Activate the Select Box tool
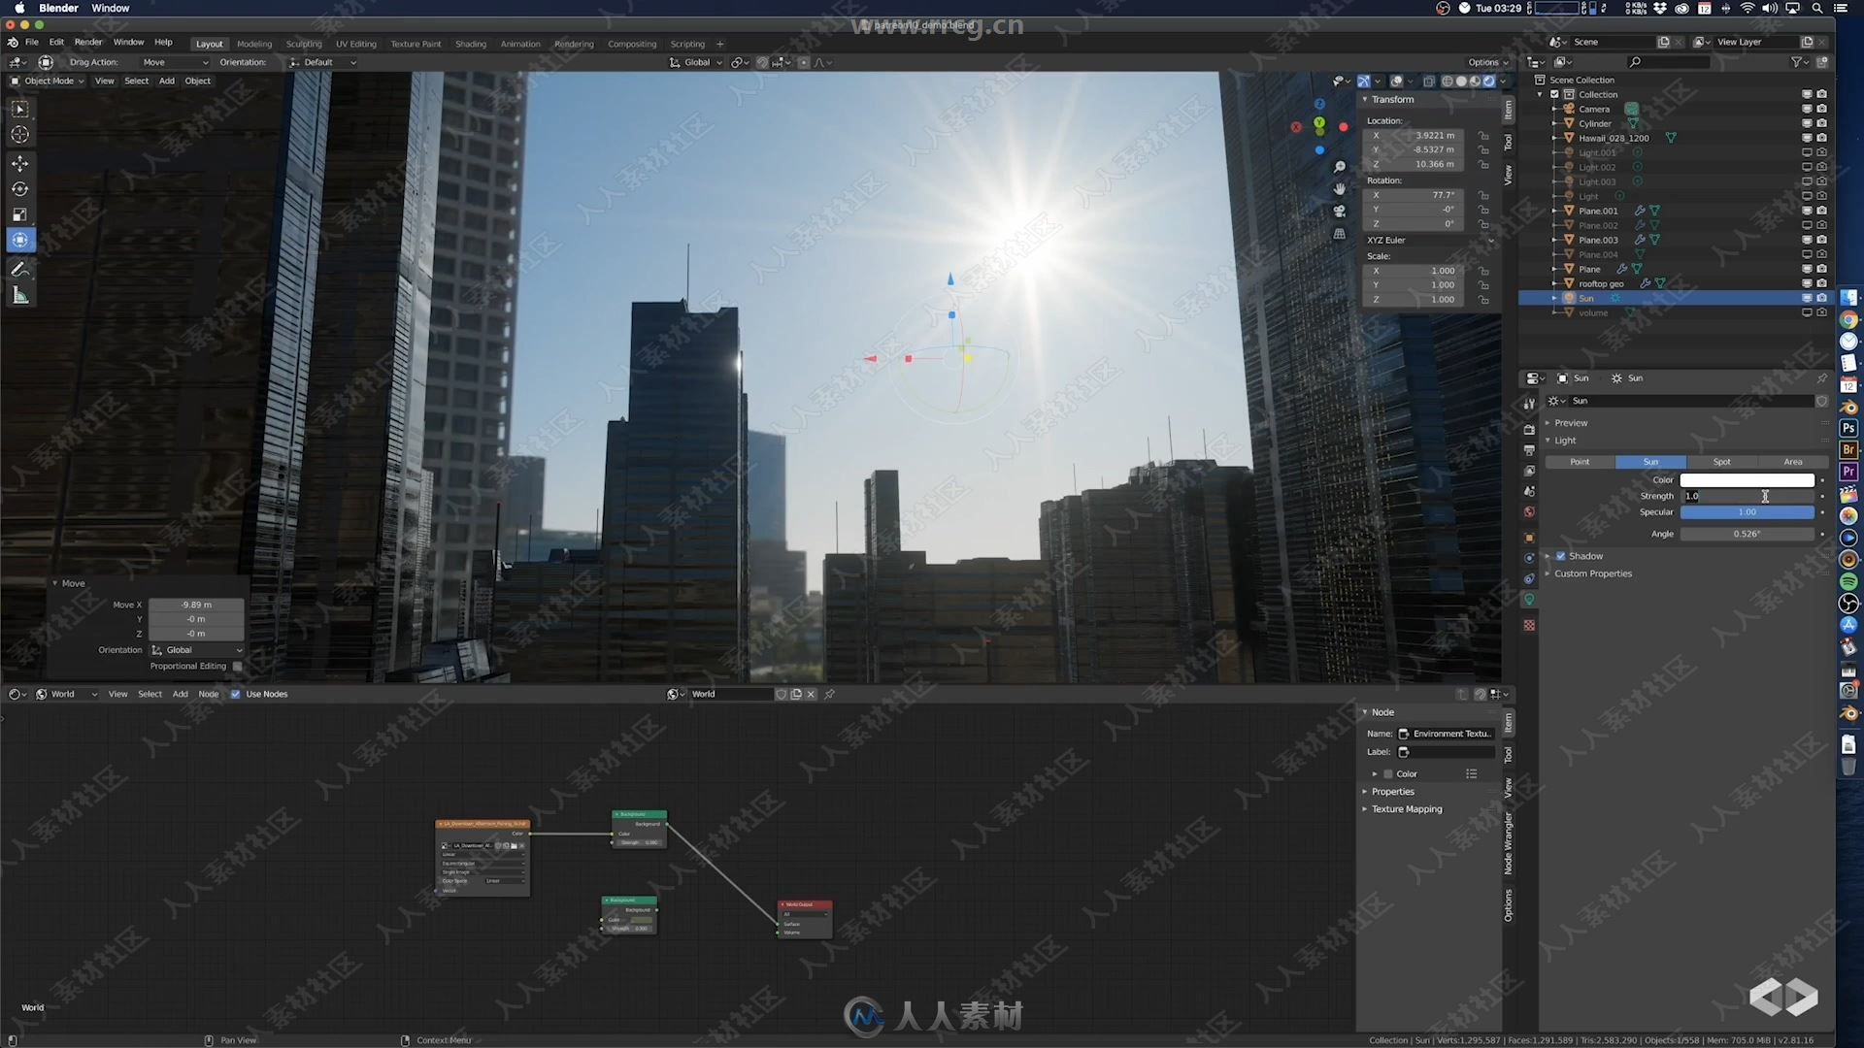 click(x=19, y=109)
